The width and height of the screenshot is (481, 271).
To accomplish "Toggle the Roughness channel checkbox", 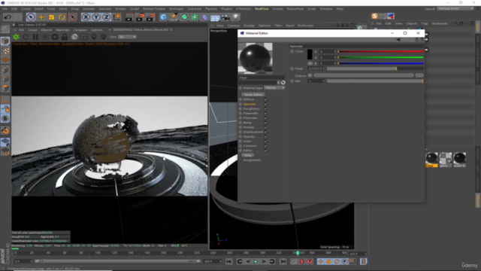I will tap(266, 108).
